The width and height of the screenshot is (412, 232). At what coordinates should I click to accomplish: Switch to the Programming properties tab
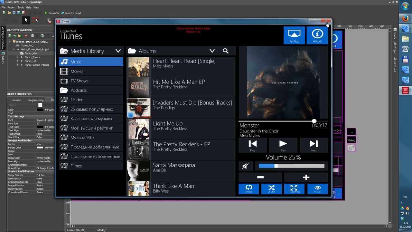(x=35, y=100)
